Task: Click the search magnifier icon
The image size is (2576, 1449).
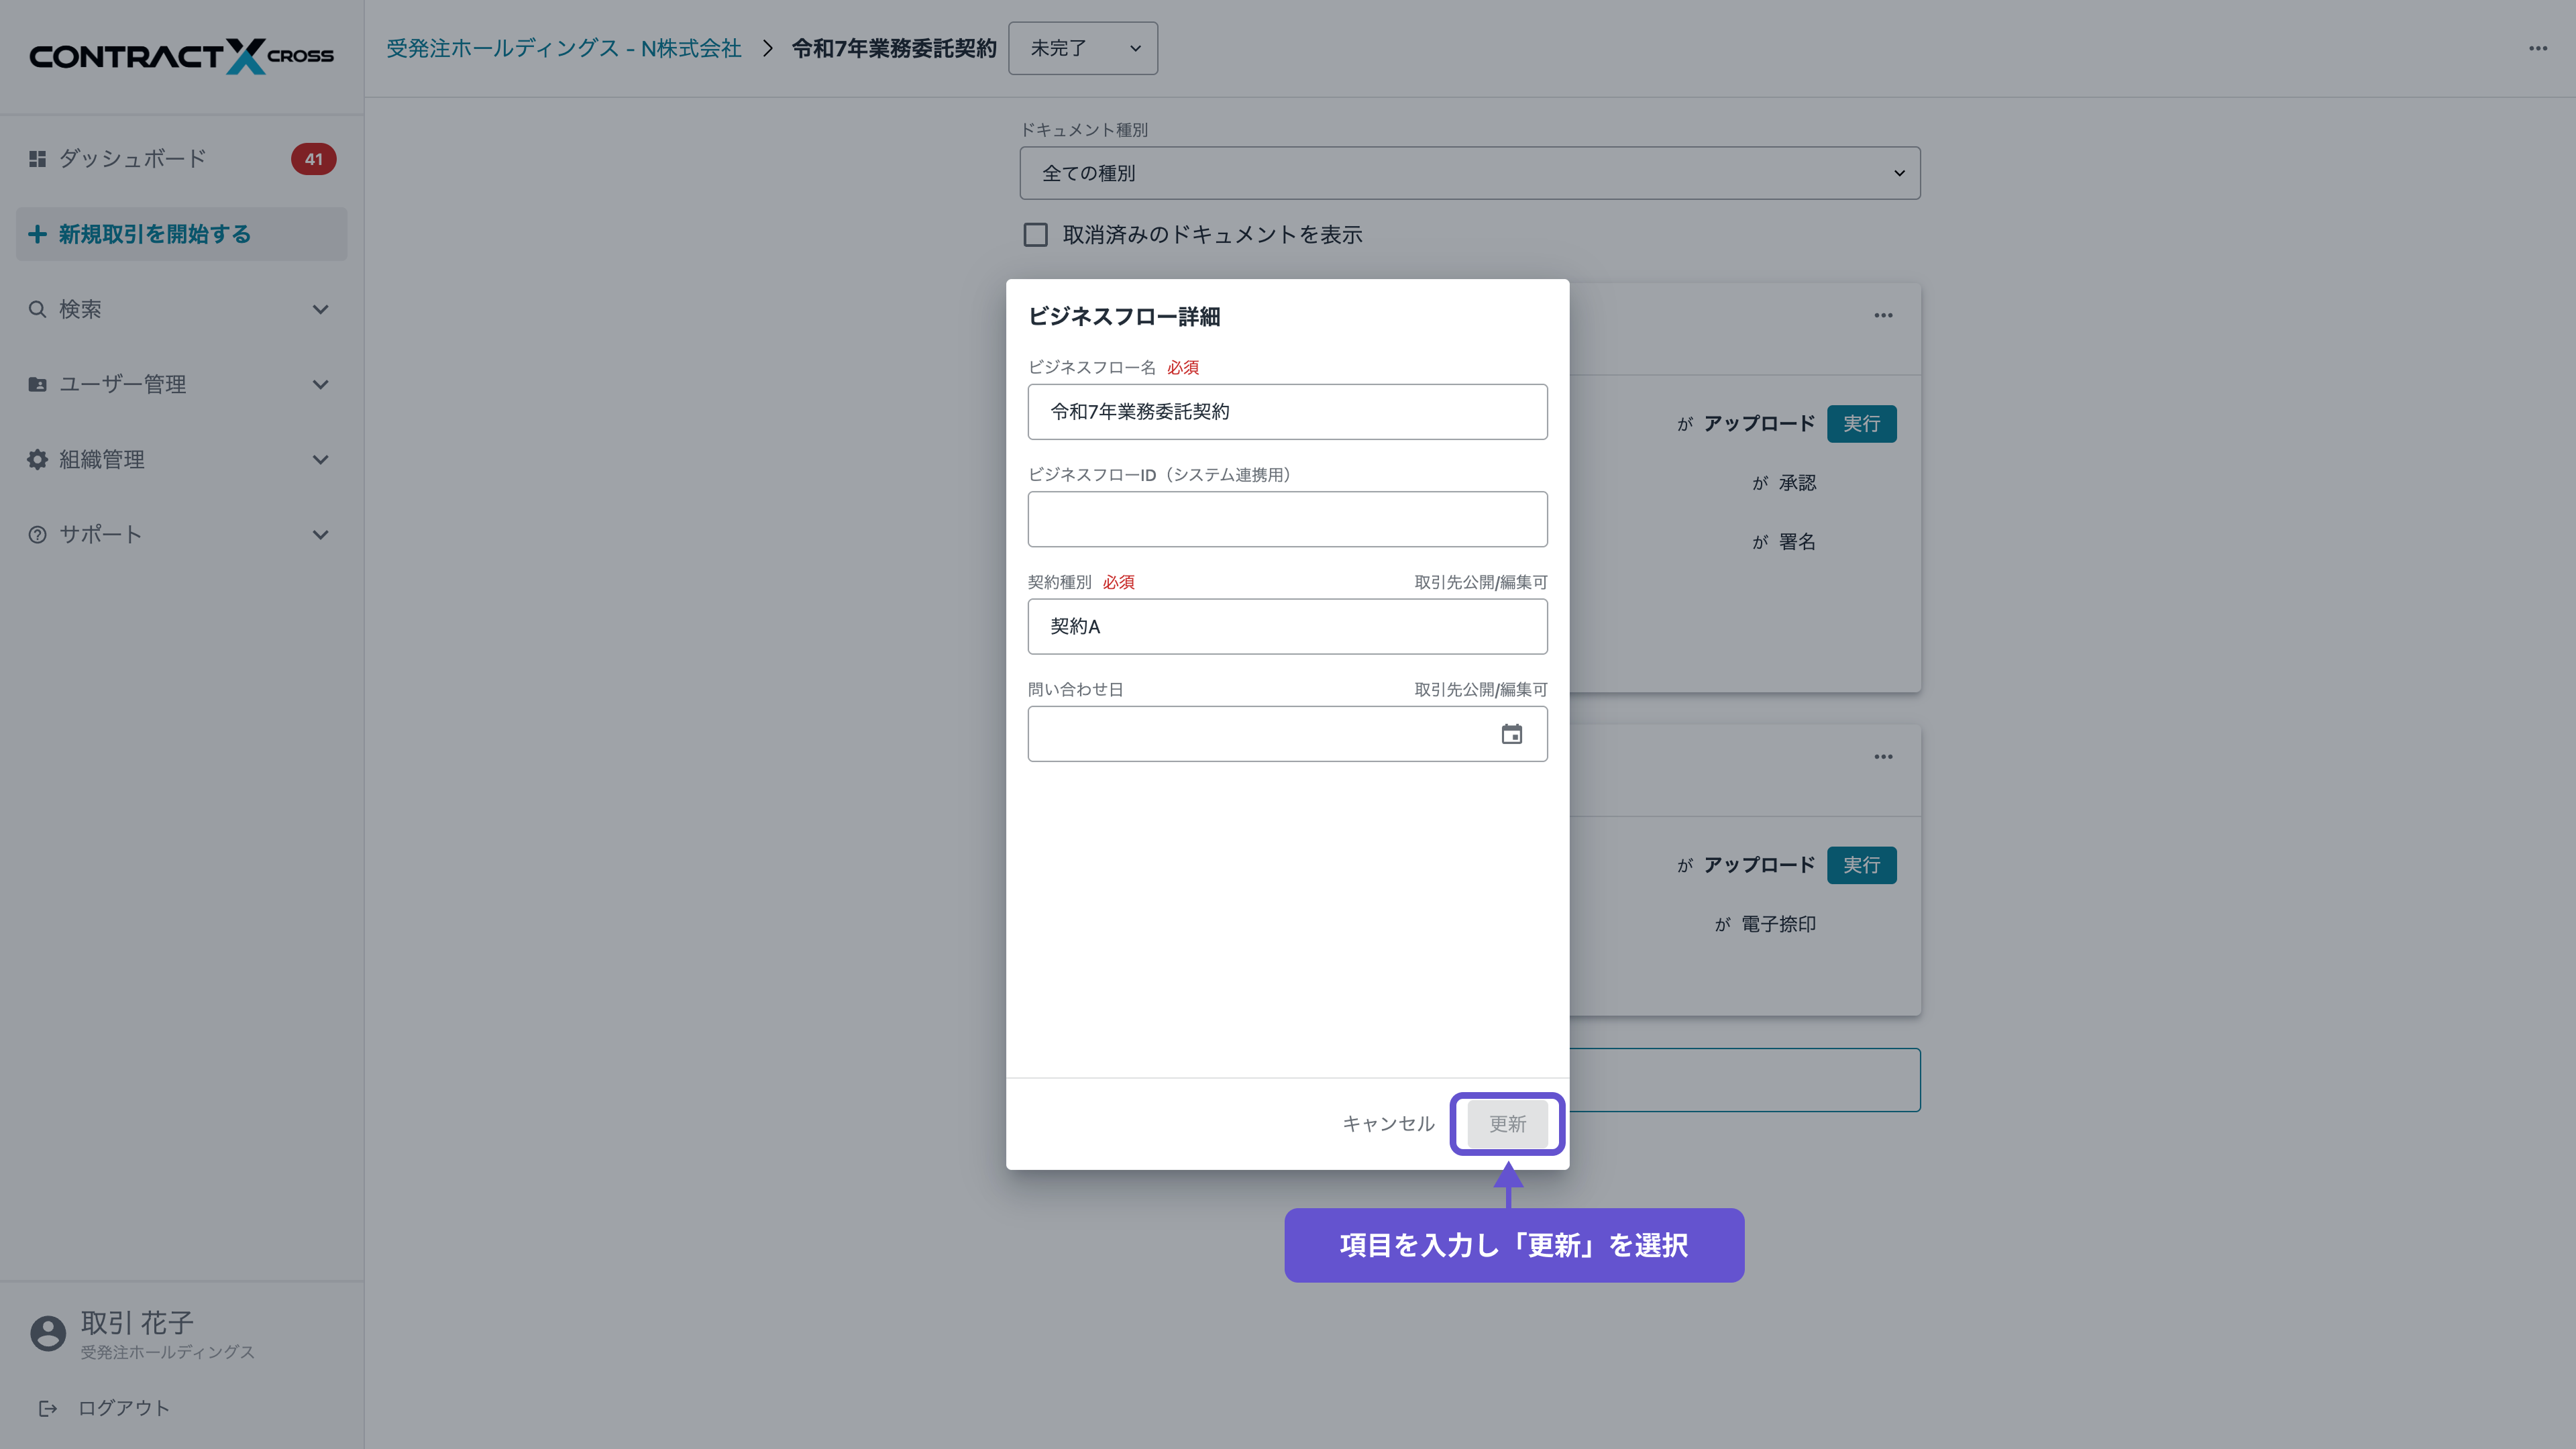Action: coord(37,309)
